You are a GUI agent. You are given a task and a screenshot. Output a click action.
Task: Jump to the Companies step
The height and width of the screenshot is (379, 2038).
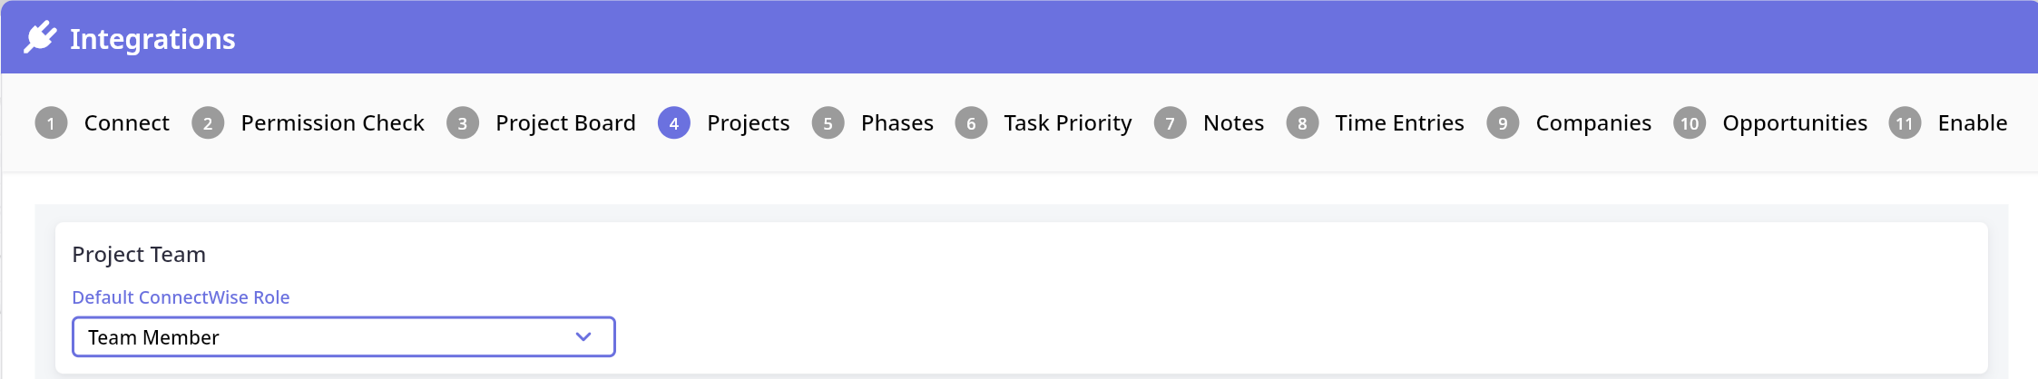(x=1593, y=123)
